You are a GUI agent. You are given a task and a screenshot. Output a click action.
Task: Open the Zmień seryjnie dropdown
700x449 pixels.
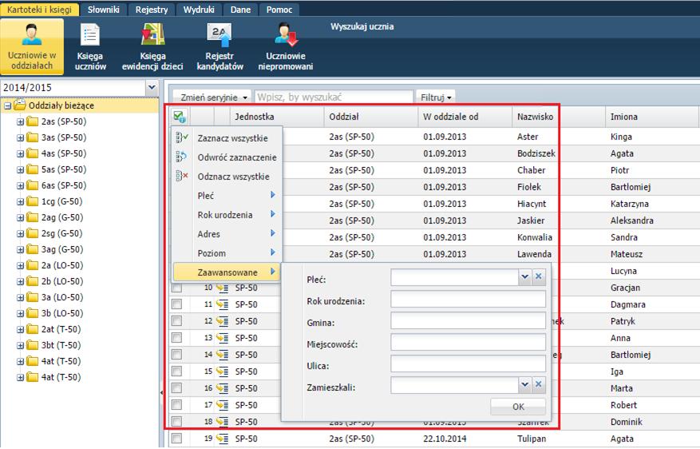(213, 97)
